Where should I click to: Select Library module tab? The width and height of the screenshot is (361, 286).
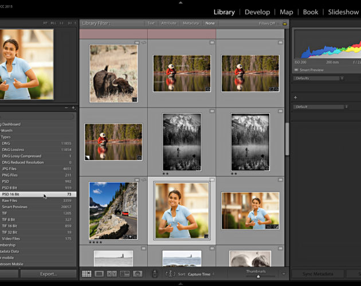[x=224, y=12]
